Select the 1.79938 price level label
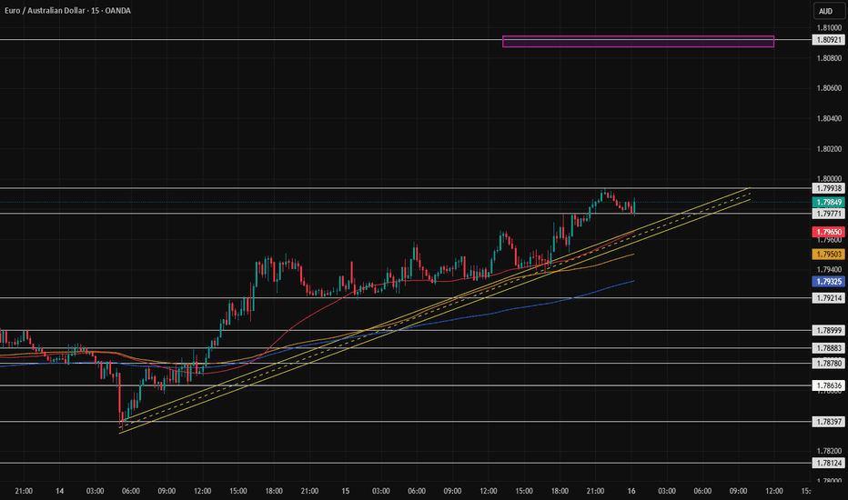Image resolution: width=848 pixels, height=500 pixels. [x=829, y=188]
